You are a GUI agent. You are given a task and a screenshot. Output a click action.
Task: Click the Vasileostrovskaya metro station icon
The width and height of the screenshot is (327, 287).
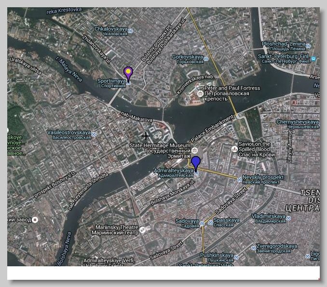pos(94,134)
